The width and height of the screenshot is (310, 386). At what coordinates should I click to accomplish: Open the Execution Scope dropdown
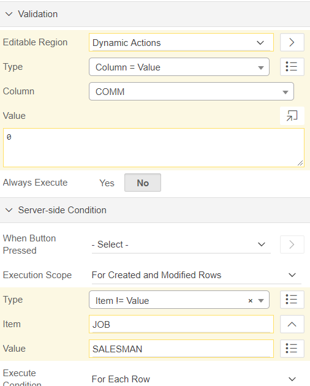coord(197,275)
